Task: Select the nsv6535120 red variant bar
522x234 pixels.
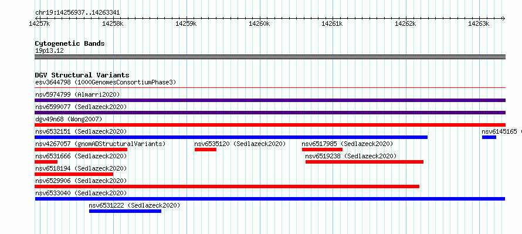Action: [205, 150]
